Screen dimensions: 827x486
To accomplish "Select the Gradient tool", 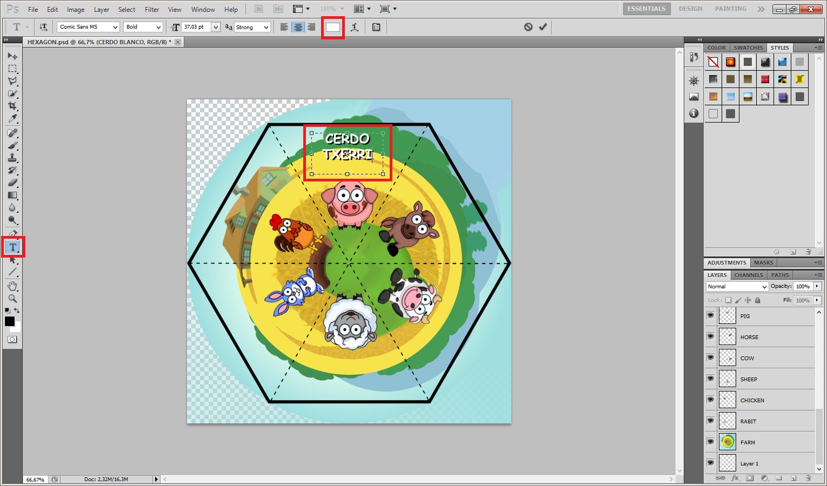I will 12,195.
